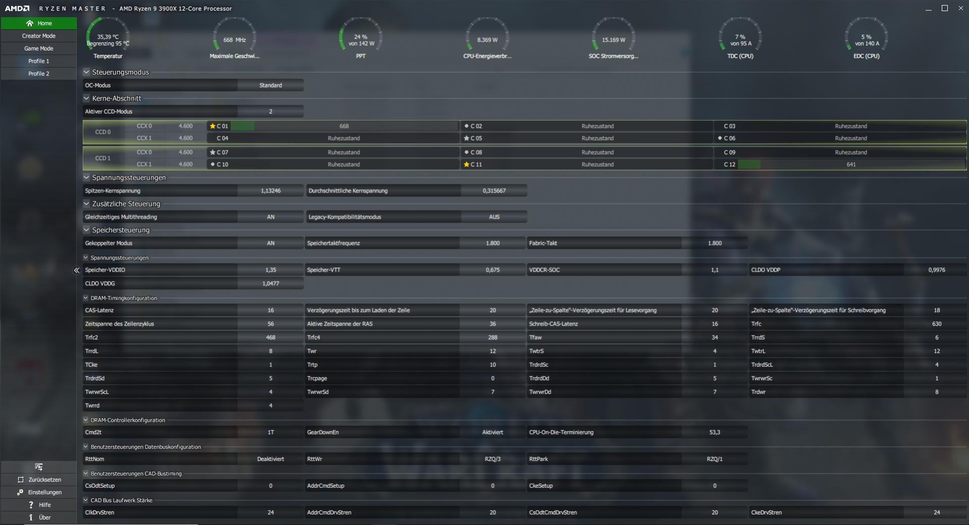Toggle GearDownEn Aktiviert value
Viewport: 969px width, 525px height.
click(x=492, y=432)
